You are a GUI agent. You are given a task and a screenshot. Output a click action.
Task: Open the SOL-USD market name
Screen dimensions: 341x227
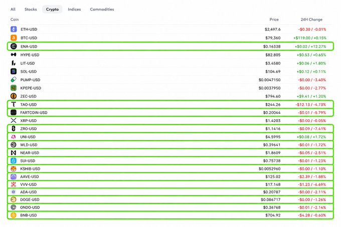(29, 72)
